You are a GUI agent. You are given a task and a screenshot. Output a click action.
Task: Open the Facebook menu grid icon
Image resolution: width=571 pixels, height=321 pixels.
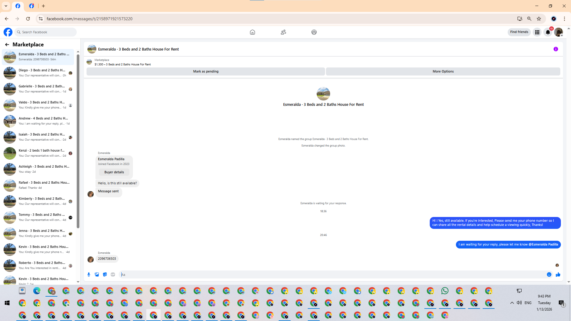pyautogui.click(x=537, y=32)
